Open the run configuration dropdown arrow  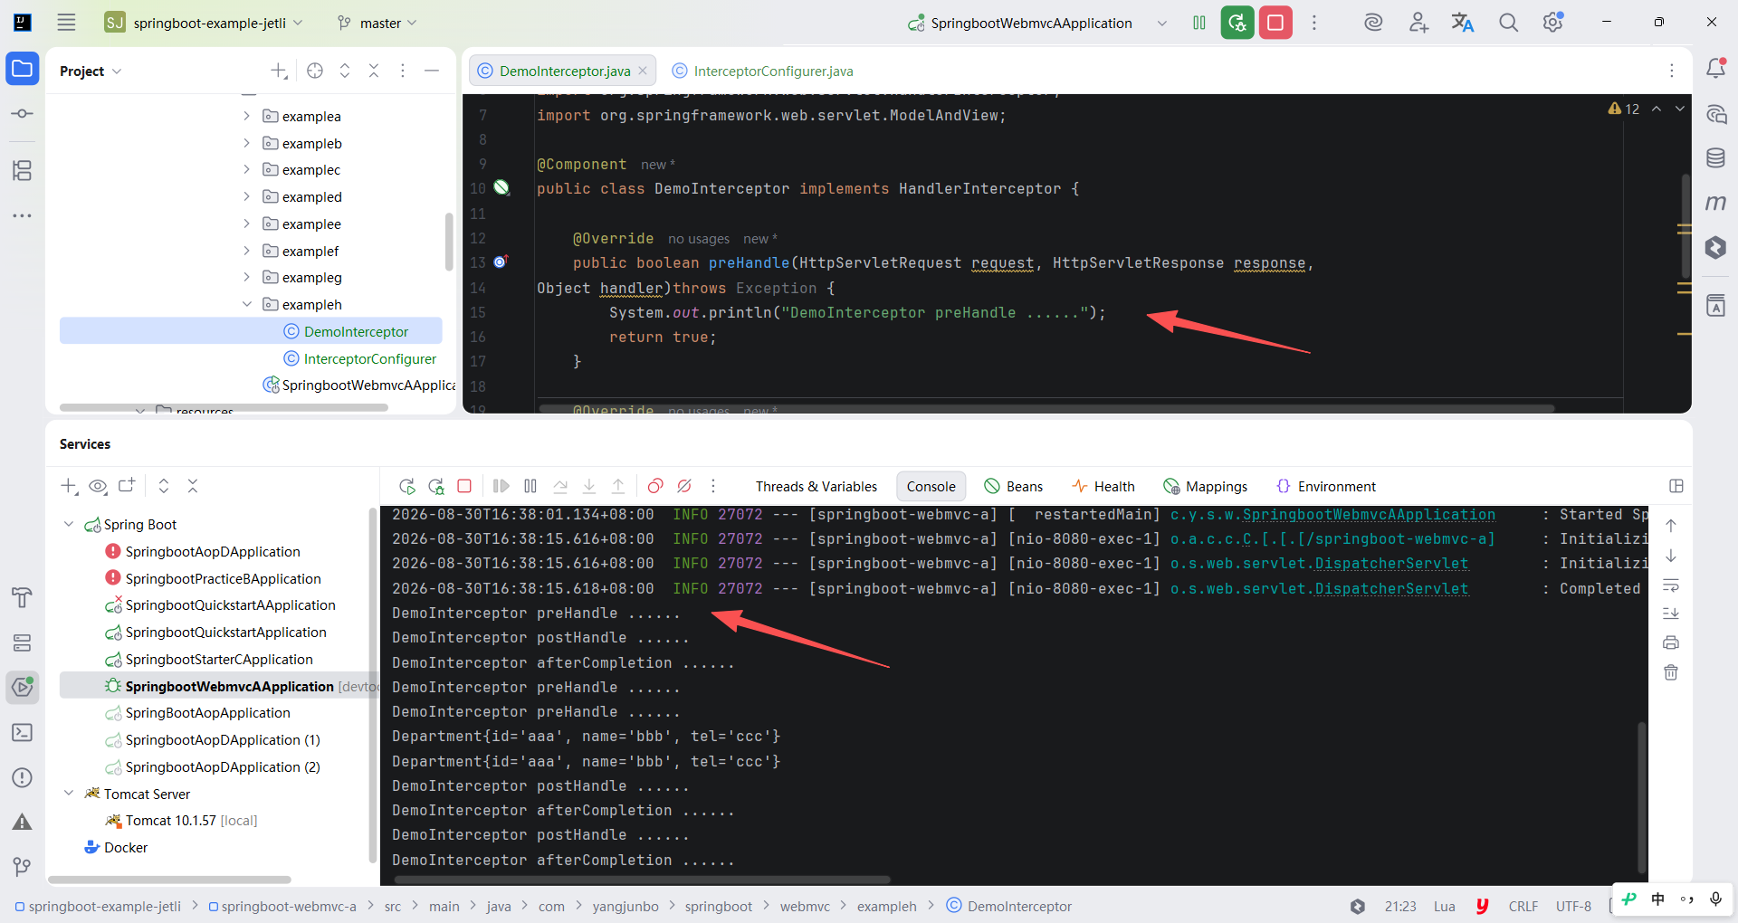tap(1161, 23)
